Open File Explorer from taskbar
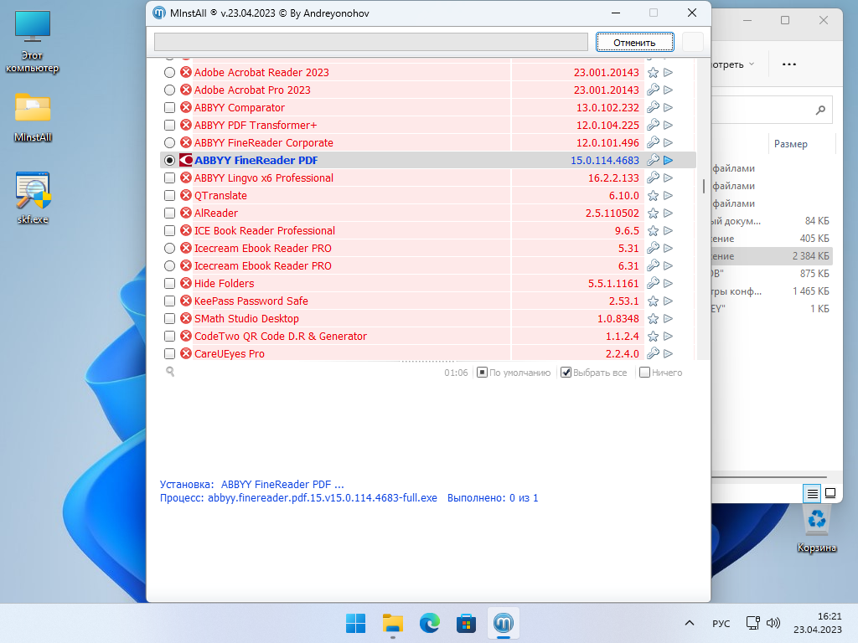This screenshot has height=643, width=858. 392,623
